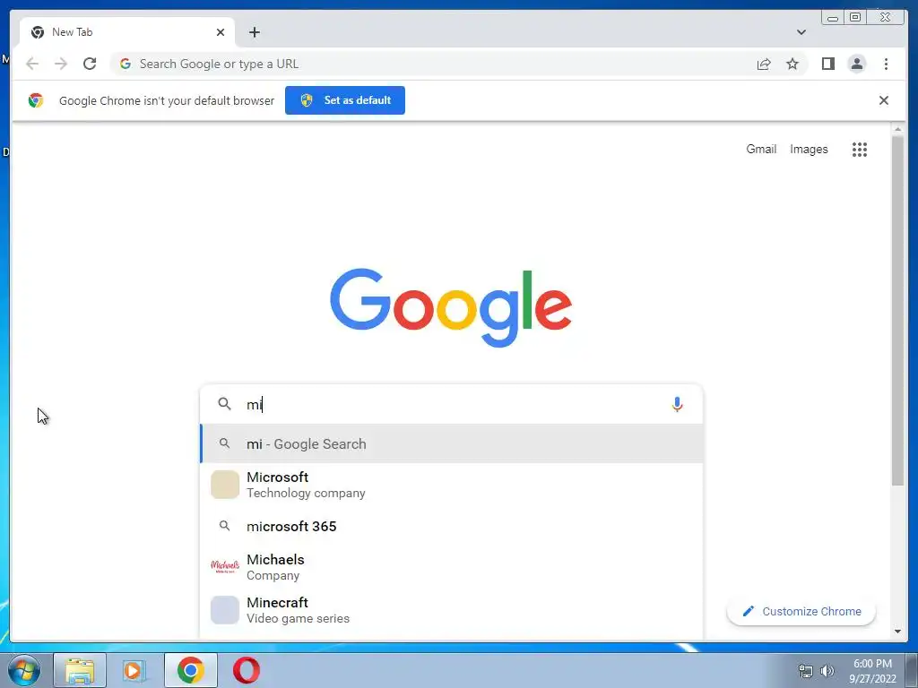Image resolution: width=918 pixels, height=688 pixels.
Task: Click the page vertical scrollbar thumb
Action: coord(897,310)
